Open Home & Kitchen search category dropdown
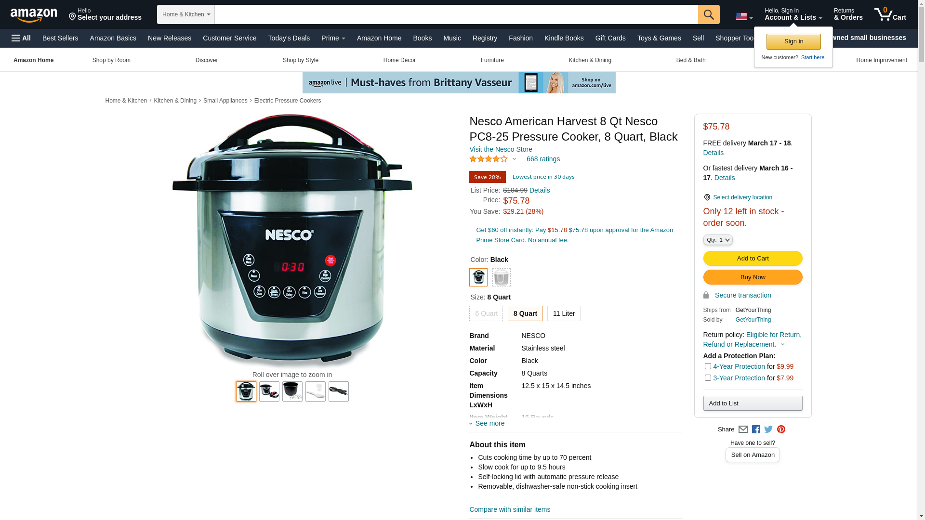This screenshot has width=925, height=520. click(x=186, y=14)
